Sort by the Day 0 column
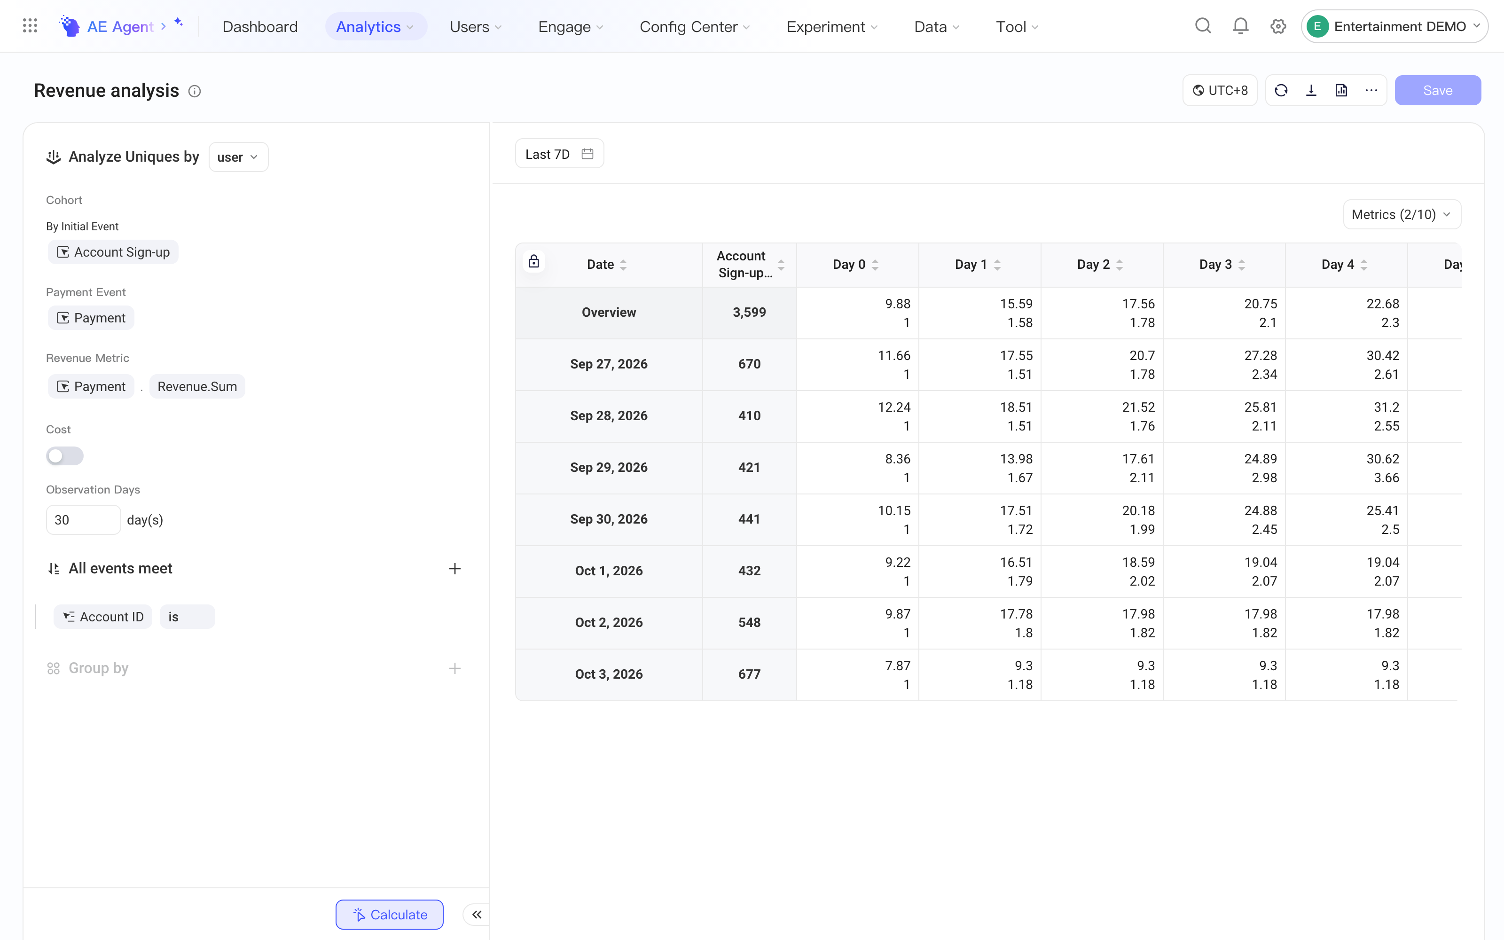The width and height of the screenshot is (1504, 940). [x=875, y=265]
